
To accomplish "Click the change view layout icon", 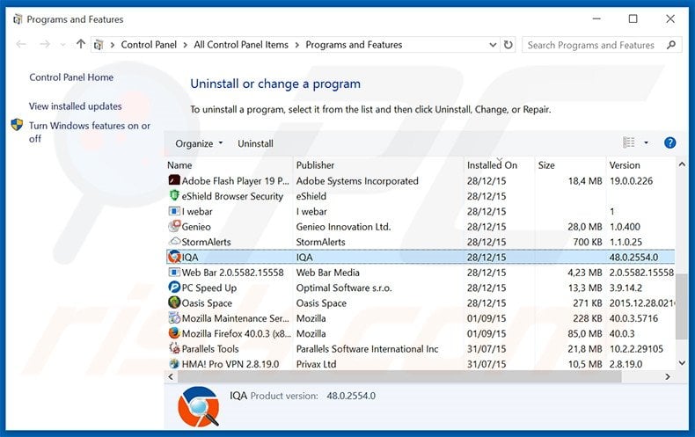I will 628,142.
